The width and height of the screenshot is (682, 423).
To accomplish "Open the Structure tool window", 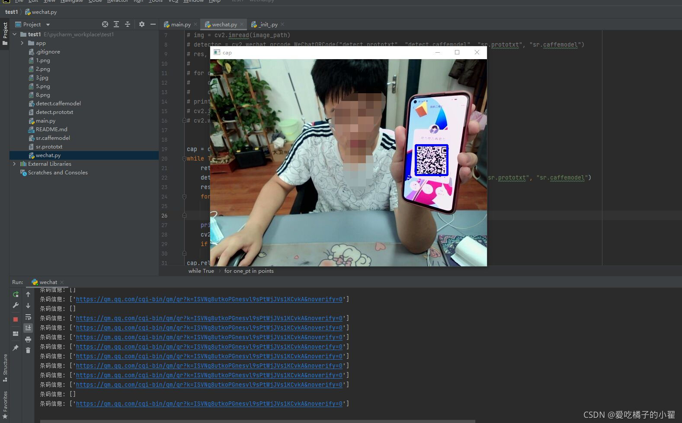I will pos(5,368).
